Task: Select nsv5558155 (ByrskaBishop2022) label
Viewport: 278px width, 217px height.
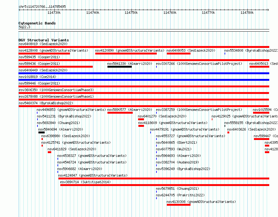Action: (x=251, y=123)
